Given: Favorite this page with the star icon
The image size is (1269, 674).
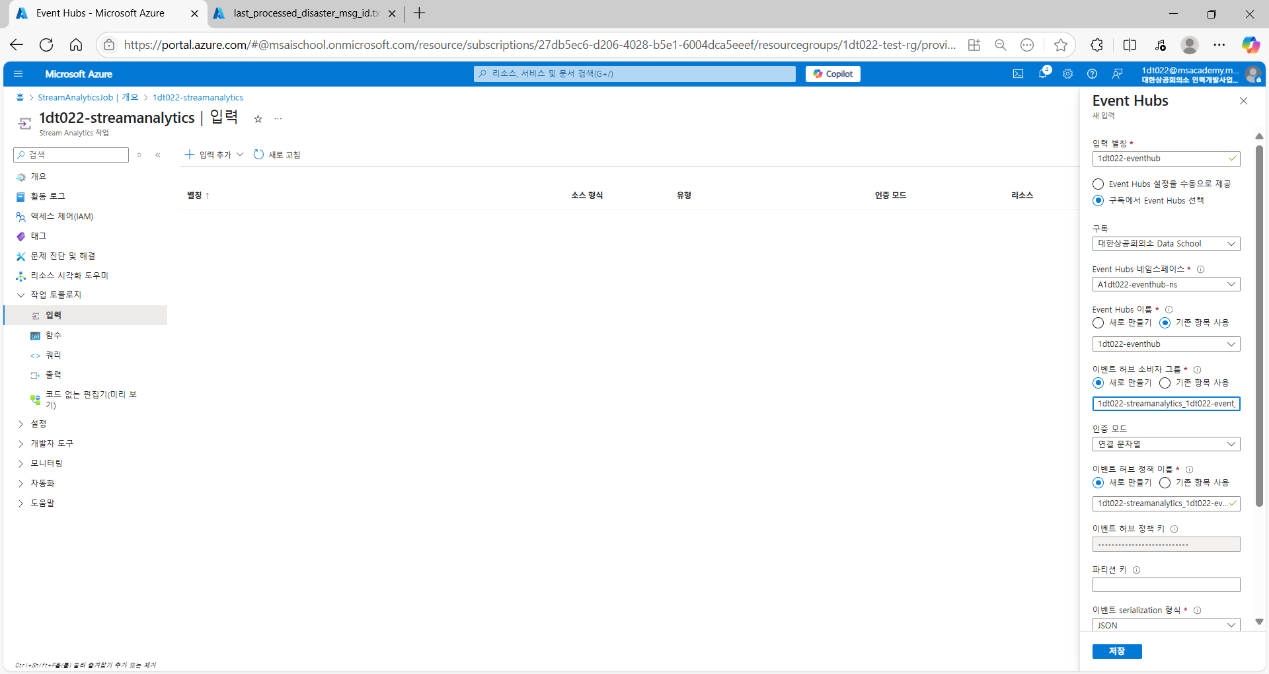Looking at the screenshot, I should click(x=258, y=119).
